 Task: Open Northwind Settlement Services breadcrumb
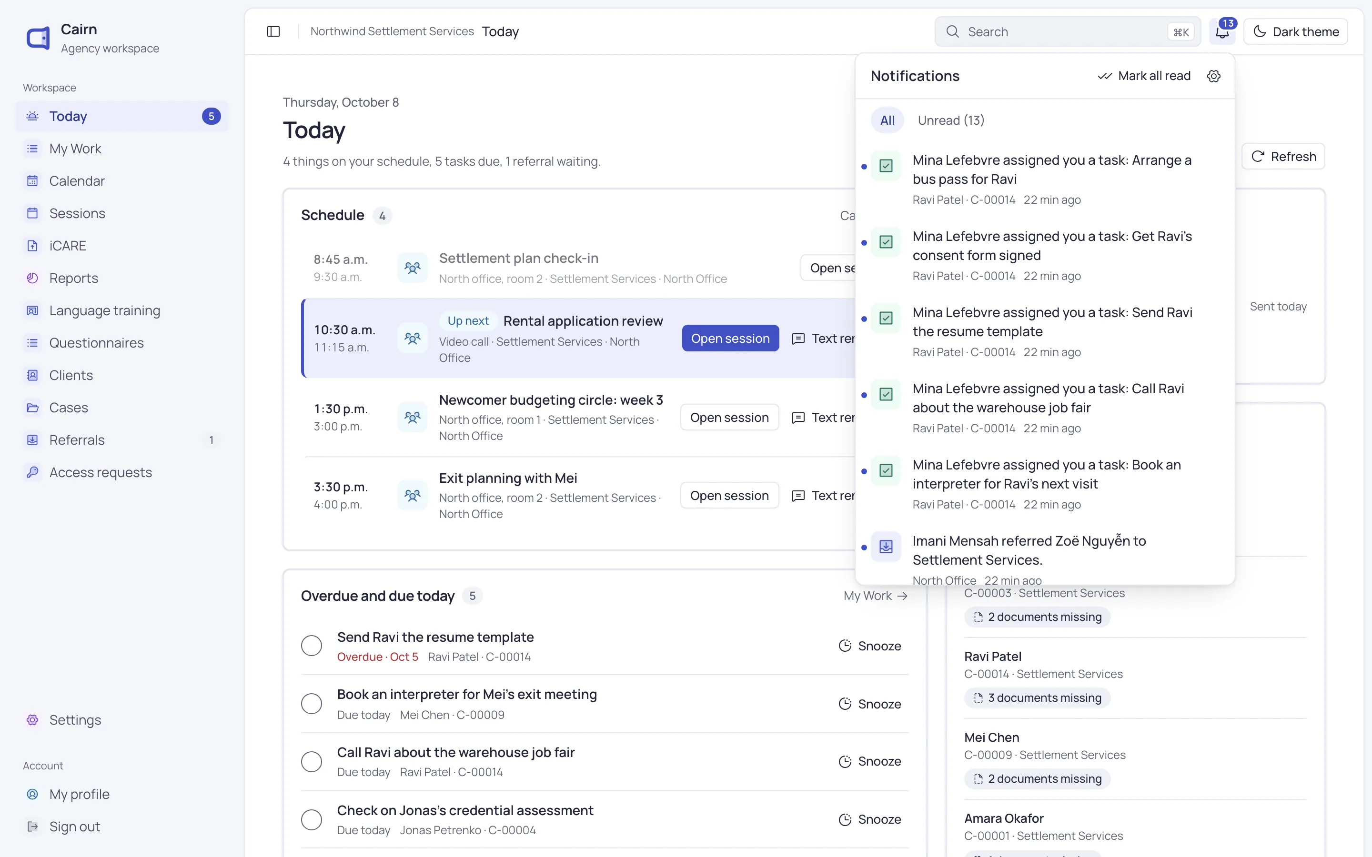tap(392, 31)
